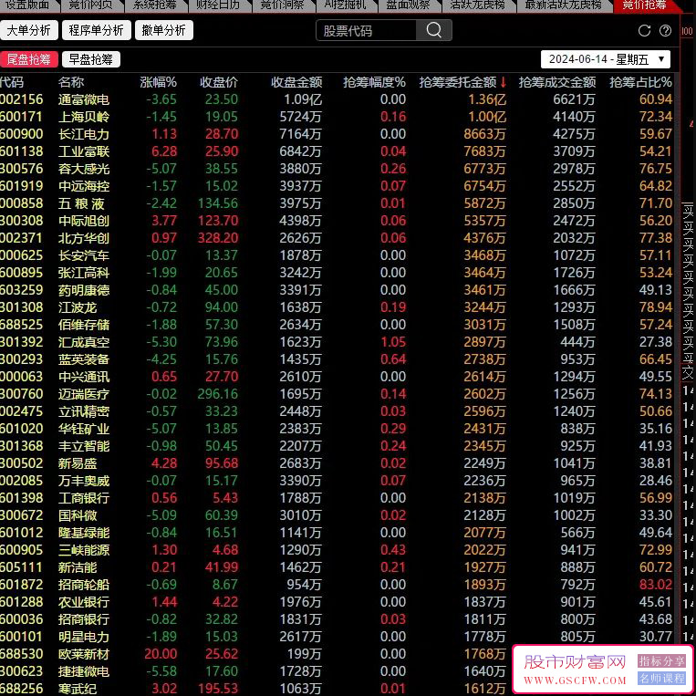696x696 pixels.
Task: Select stock row 新洁能
Action: click(x=336, y=566)
